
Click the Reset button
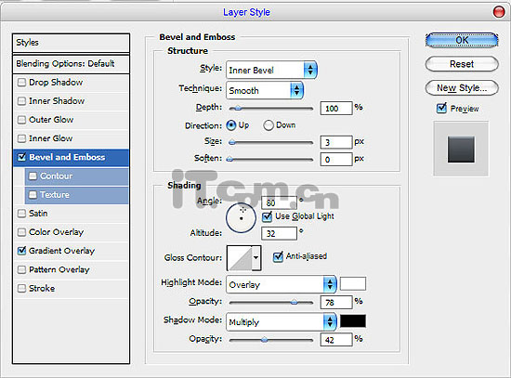(462, 64)
